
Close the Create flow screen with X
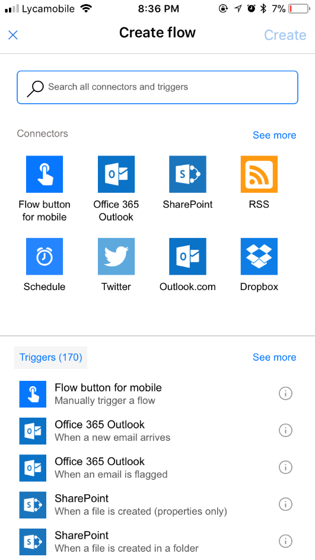click(13, 35)
